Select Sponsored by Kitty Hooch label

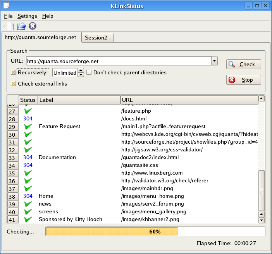coord(71,219)
